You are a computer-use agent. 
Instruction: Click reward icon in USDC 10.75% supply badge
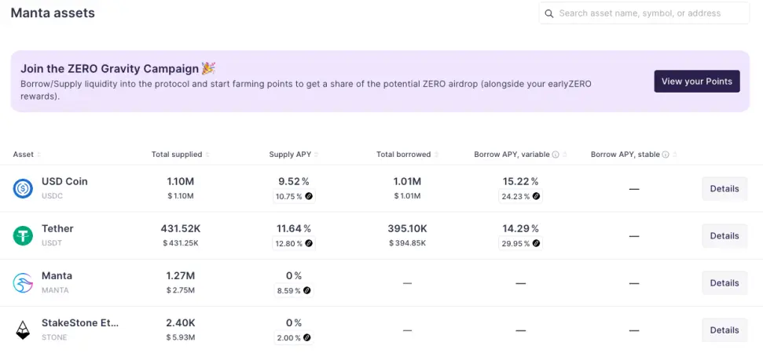coord(309,196)
